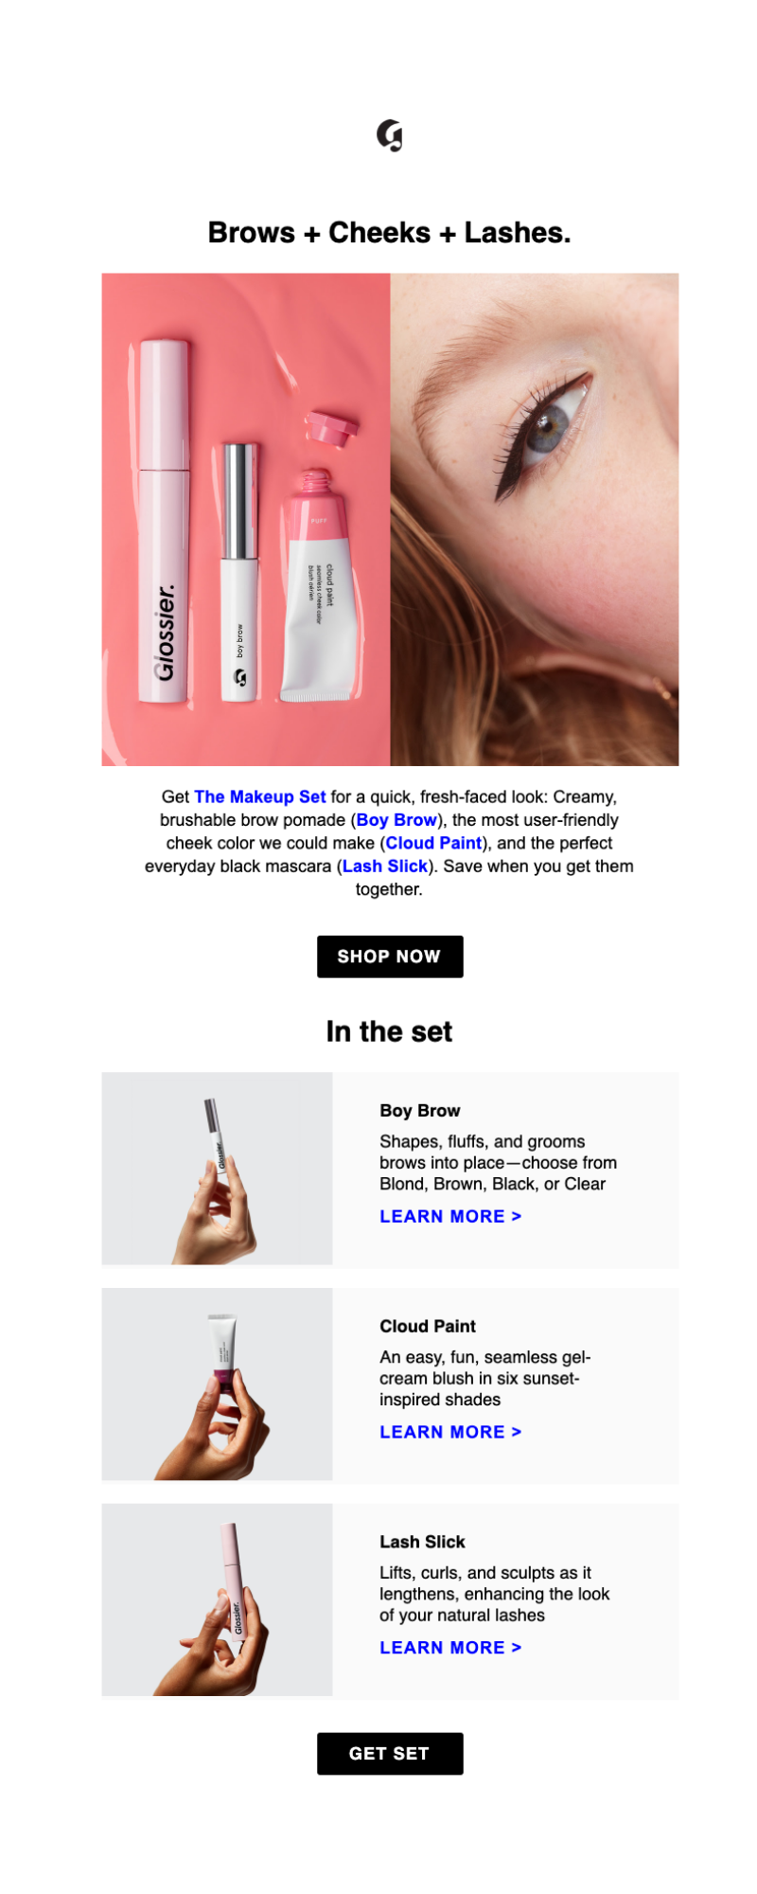This screenshot has height=1894, width=757.
Task: Click the close-up eye photo
Action: tap(535, 520)
